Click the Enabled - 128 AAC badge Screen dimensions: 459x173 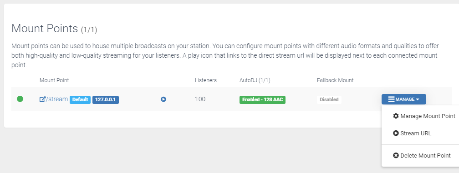coord(262,100)
